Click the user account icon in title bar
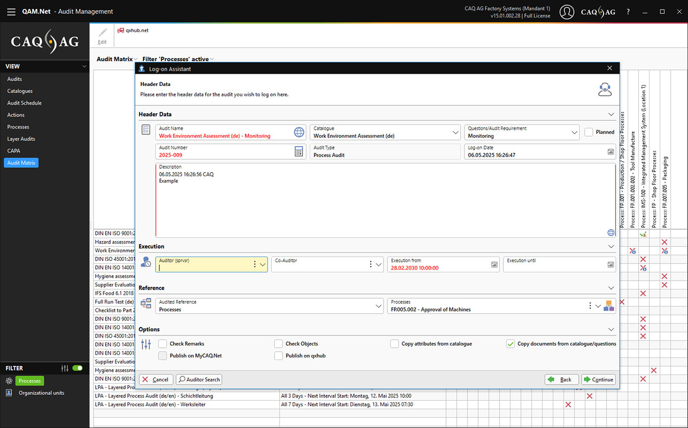This screenshot has width=688, height=428. (x=567, y=12)
